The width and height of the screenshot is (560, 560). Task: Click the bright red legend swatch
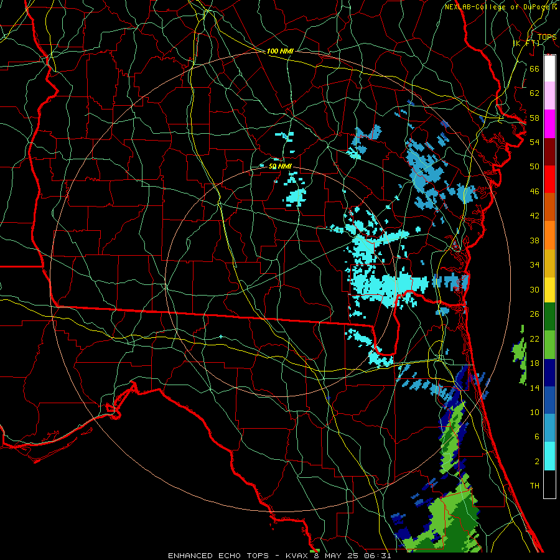549,179
